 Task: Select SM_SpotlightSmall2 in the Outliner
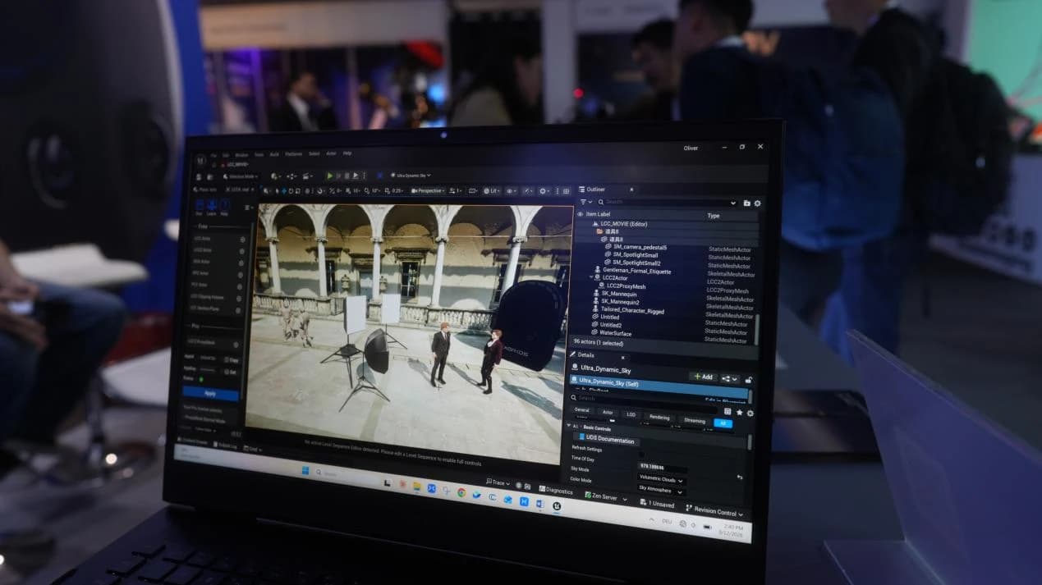pyautogui.click(x=637, y=263)
